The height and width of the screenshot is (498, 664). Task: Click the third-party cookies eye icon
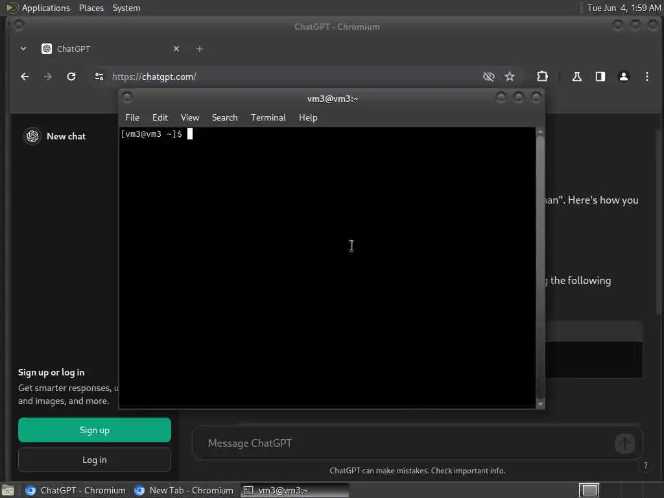489,77
